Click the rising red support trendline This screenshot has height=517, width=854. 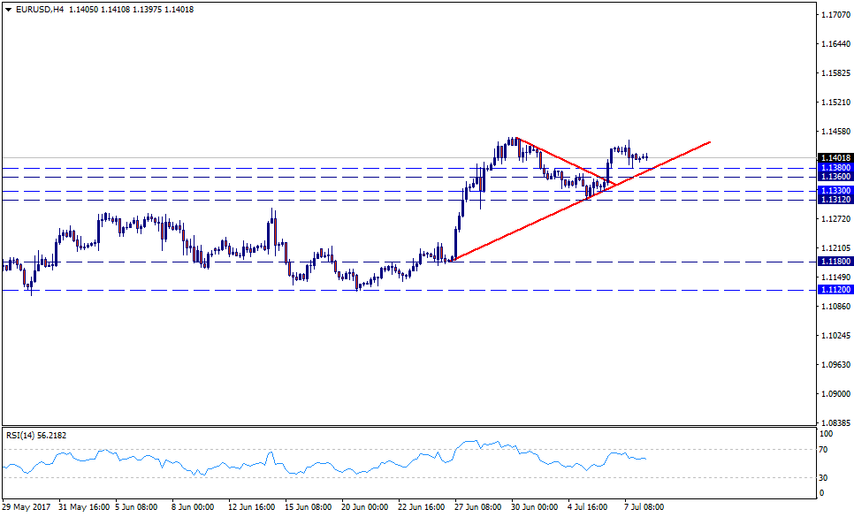530,225
